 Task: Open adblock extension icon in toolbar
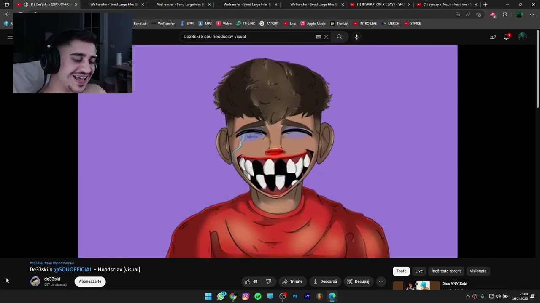[493, 14]
